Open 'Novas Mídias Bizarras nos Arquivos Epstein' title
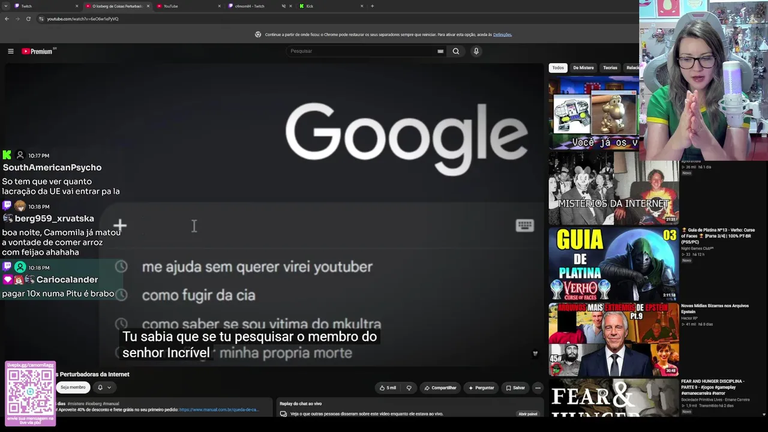Image resolution: width=768 pixels, height=432 pixels. tap(715, 309)
